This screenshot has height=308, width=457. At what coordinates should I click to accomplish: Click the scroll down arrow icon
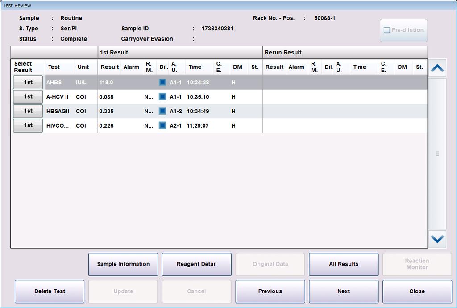pyautogui.click(x=437, y=239)
